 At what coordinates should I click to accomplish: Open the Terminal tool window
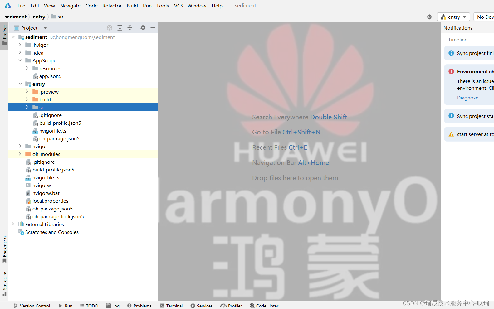pyautogui.click(x=171, y=306)
